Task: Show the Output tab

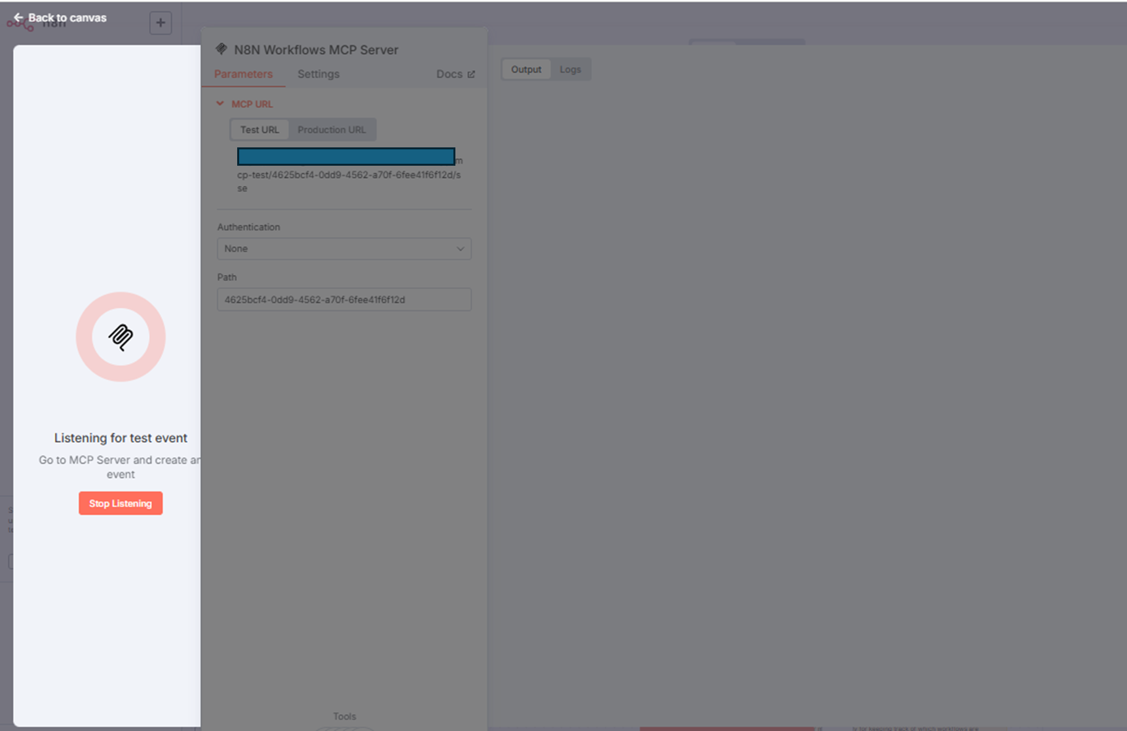Action: [x=526, y=69]
